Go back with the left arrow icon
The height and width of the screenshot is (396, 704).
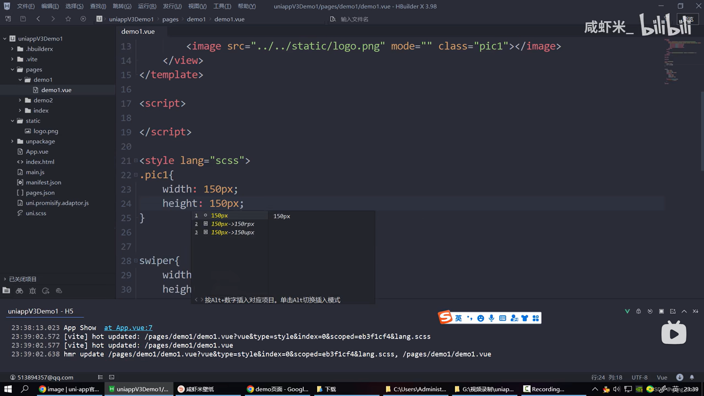[x=38, y=19]
